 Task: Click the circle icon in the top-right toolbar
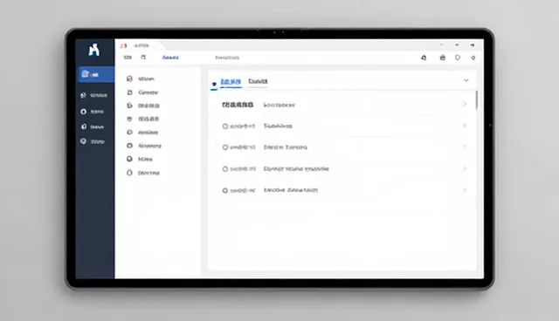coord(458,58)
